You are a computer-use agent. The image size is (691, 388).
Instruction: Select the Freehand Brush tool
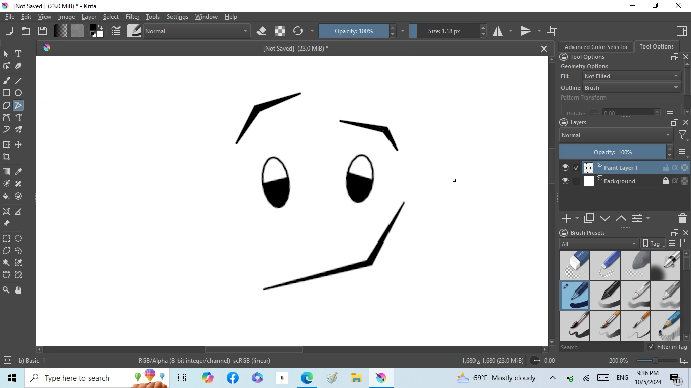click(x=7, y=81)
